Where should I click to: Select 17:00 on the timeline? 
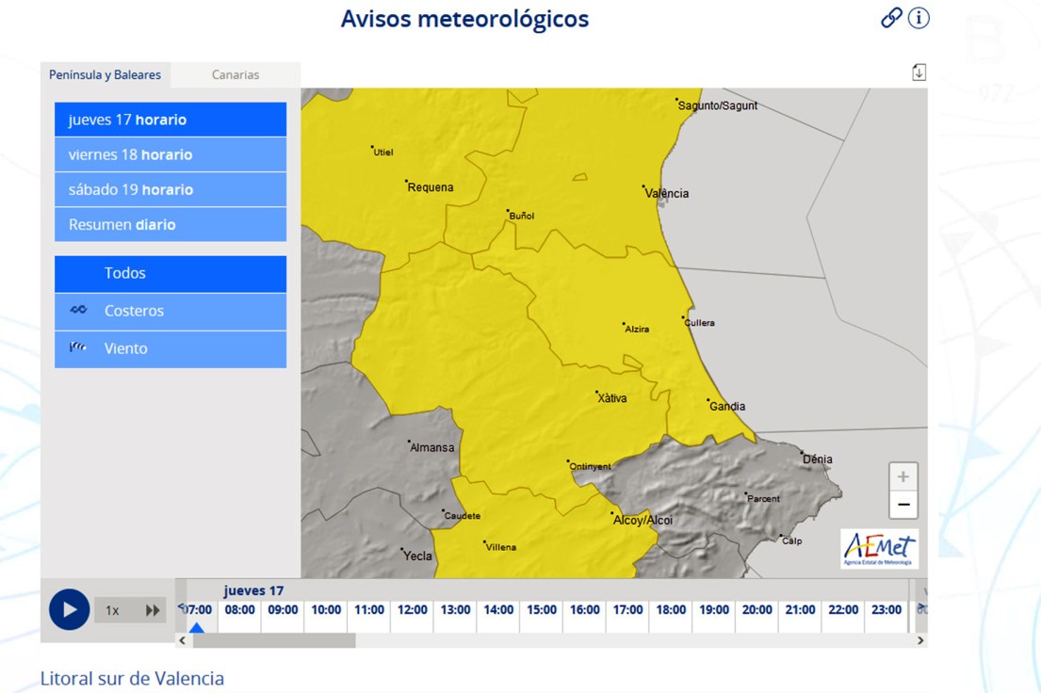(628, 610)
